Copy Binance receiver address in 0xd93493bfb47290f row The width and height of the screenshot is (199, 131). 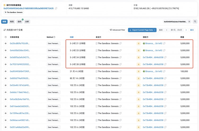pos(164,71)
